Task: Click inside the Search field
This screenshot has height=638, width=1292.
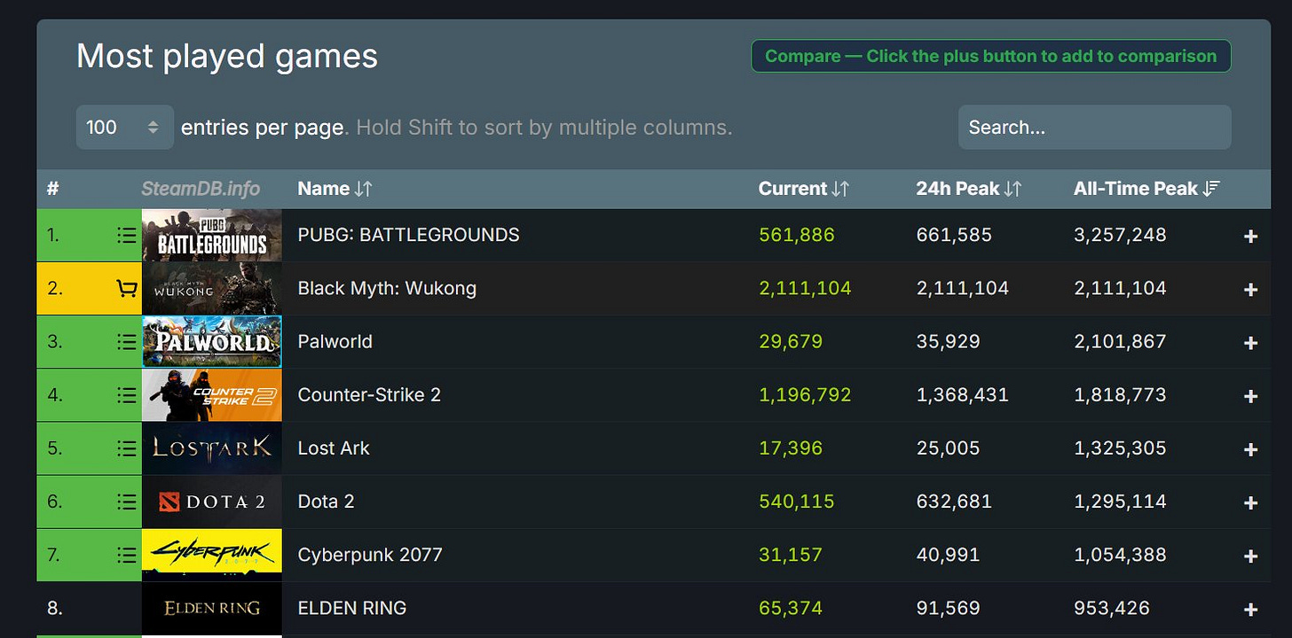Action: click(1094, 127)
